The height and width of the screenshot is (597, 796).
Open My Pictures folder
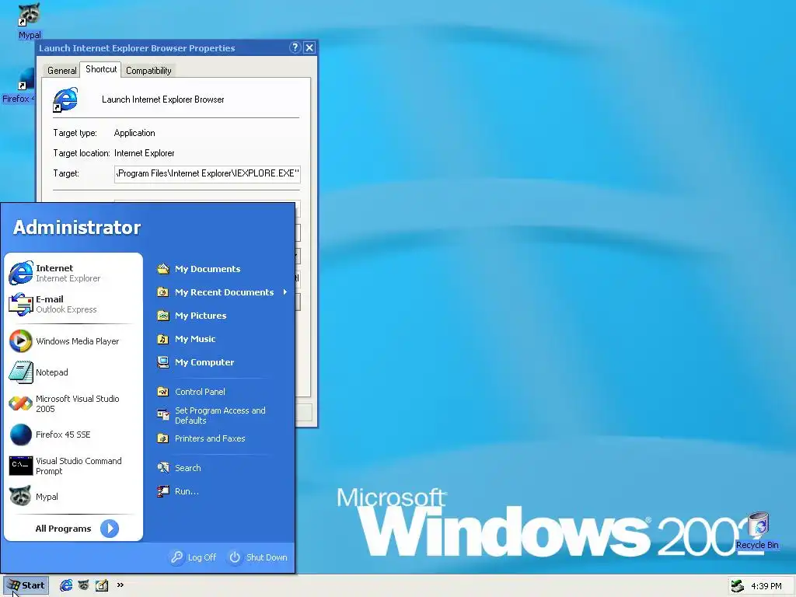(191, 316)
